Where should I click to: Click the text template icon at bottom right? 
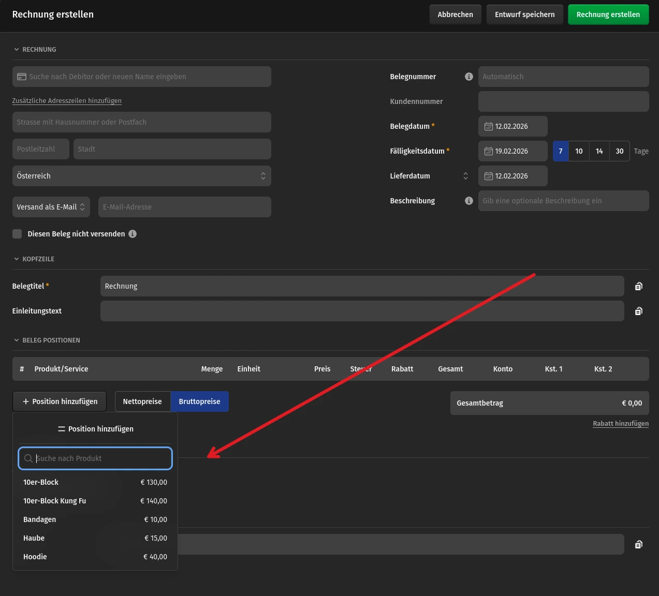click(639, 544)
